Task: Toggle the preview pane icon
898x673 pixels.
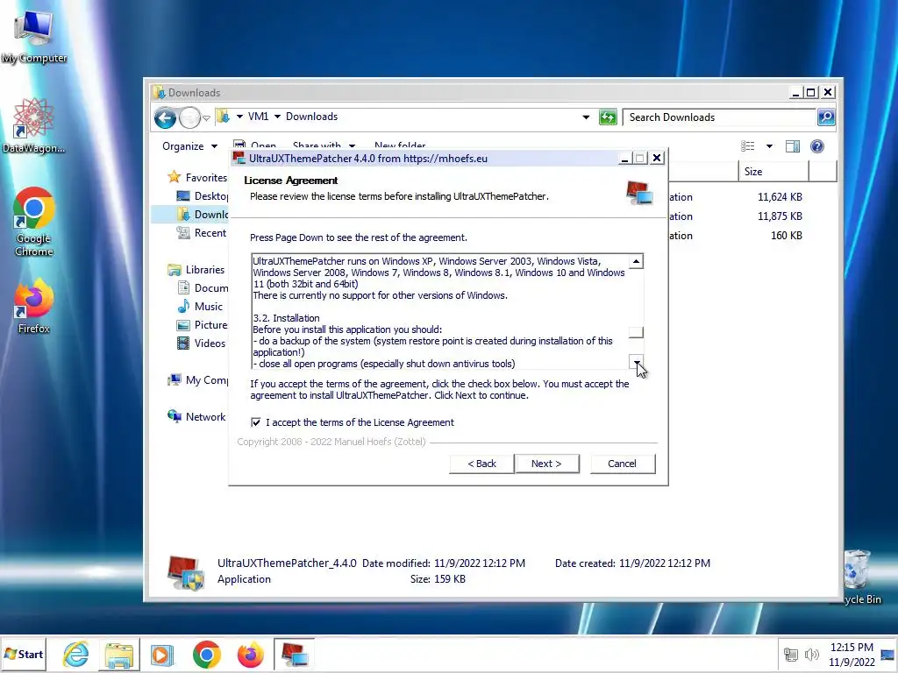Action: coord(793,146)
